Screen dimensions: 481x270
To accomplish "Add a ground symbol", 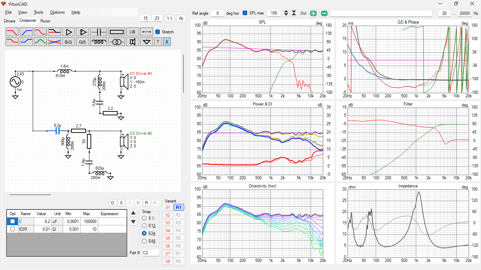I will pos(146,42).
